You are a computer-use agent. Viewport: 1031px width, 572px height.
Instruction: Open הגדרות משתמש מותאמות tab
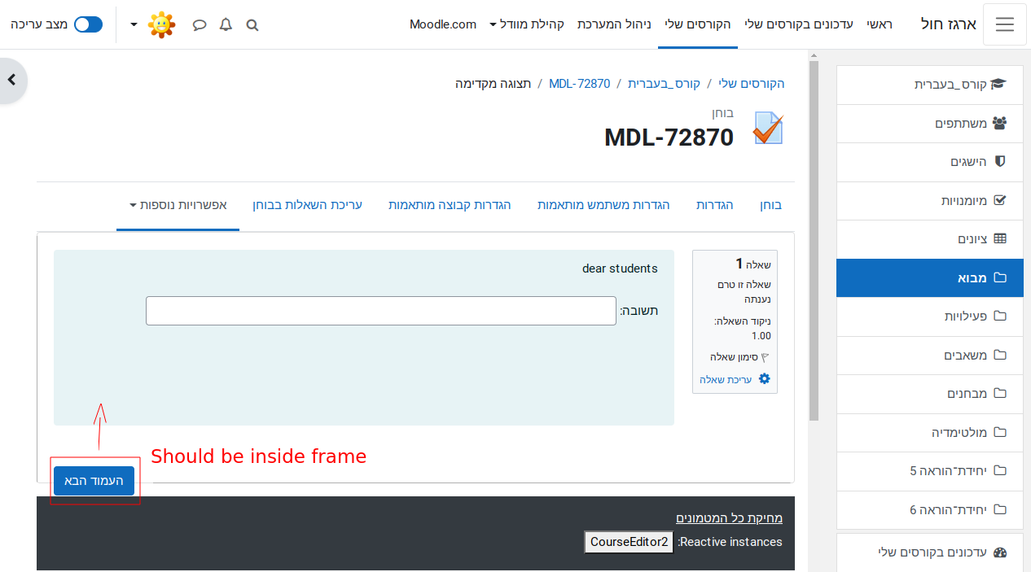pos(603,205)
